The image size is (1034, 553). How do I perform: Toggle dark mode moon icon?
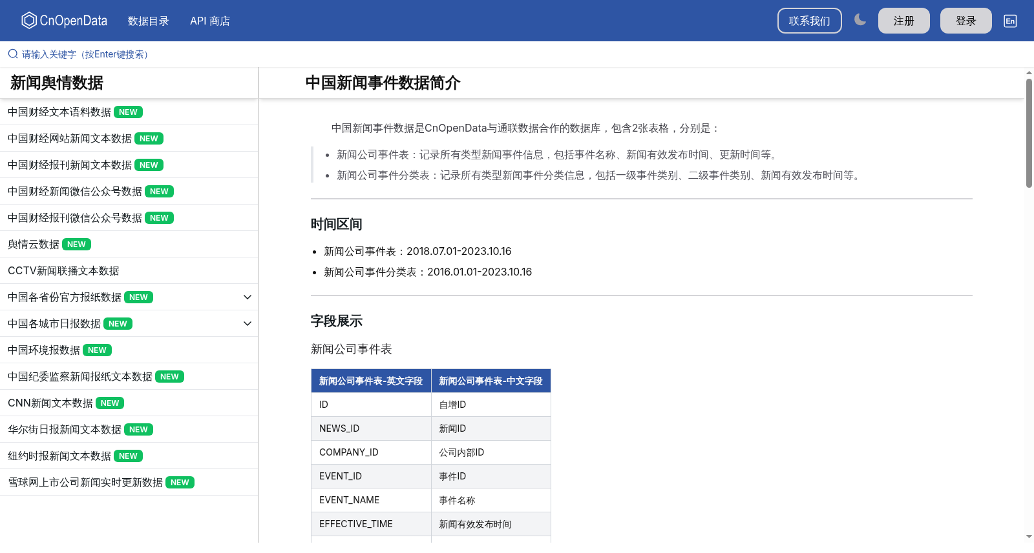point(860,20)
